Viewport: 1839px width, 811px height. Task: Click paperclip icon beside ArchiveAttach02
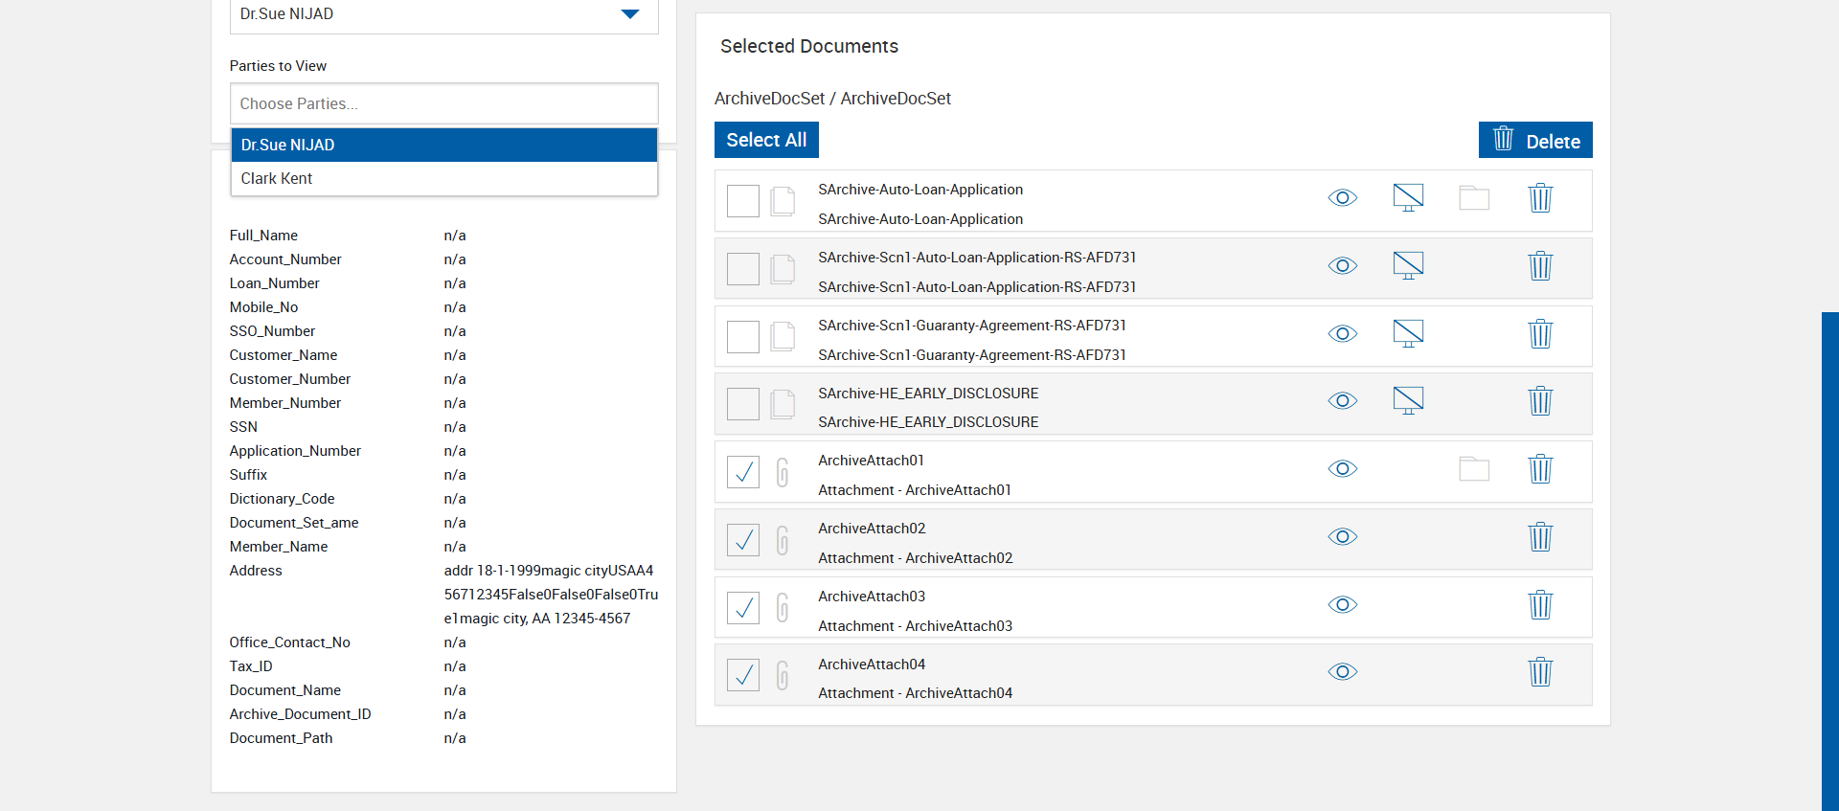click(x=783, y=540)
